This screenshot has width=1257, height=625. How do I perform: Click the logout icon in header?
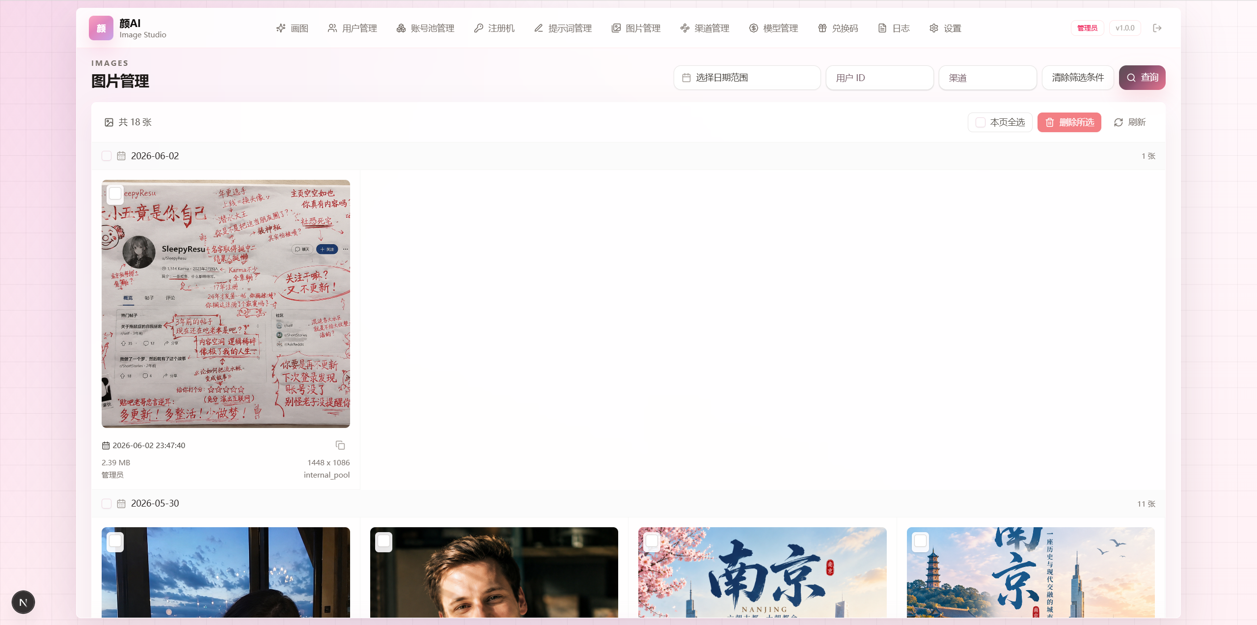pyautogui.click(x=1157, y=28)
